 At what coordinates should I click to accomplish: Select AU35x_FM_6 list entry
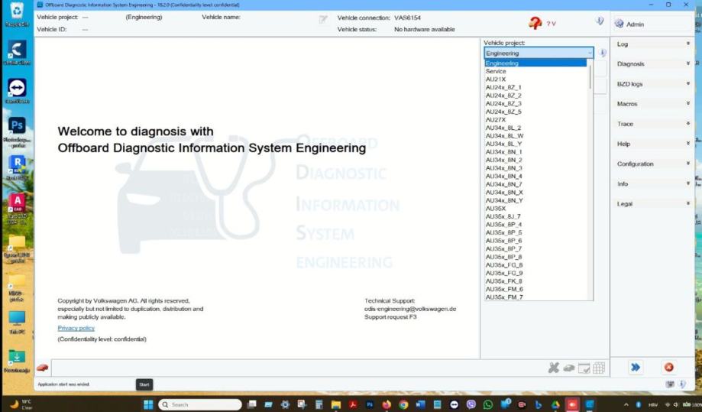535,289
